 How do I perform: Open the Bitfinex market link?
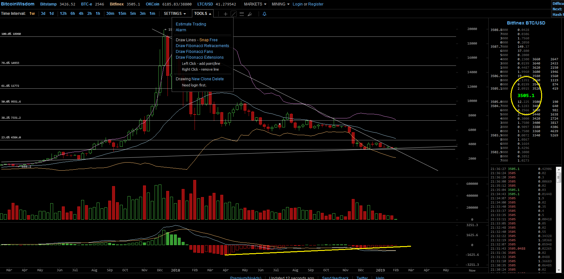pyautogui.click(x=117, y=4)
